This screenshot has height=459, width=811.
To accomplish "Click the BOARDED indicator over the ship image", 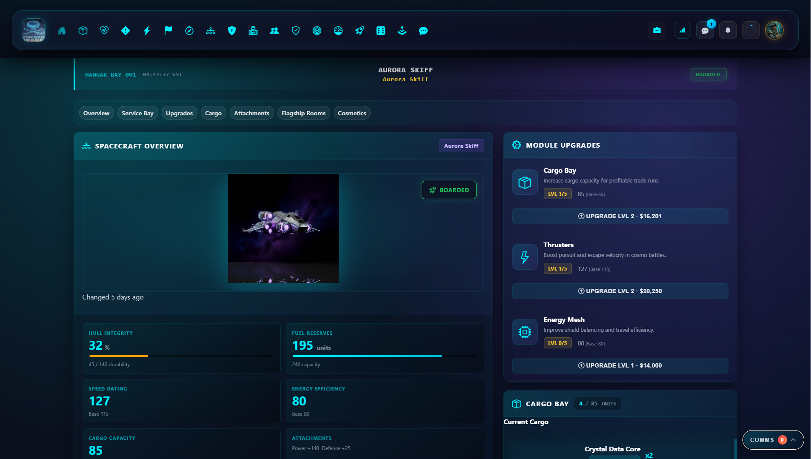I will pos(449,190).
